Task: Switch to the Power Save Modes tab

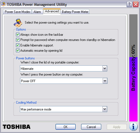Action: (x=17, y=12)
